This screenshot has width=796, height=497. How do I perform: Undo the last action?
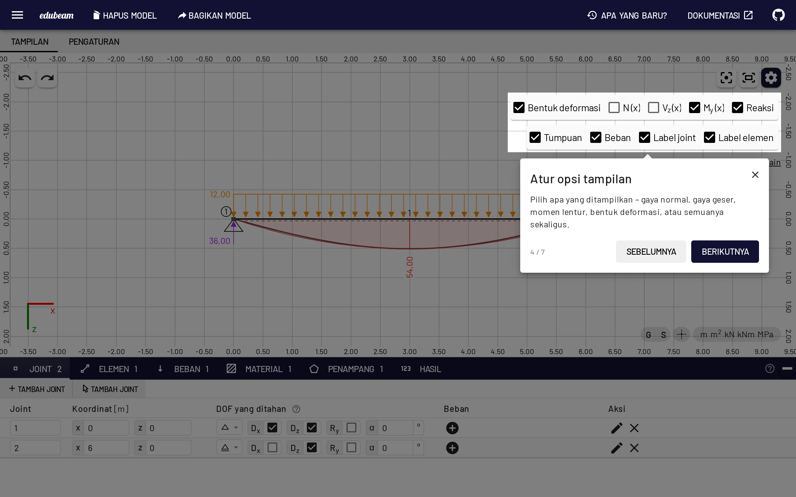coord(25,78)
